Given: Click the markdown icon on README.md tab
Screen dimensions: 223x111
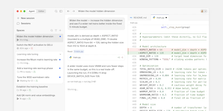Looking at the screenshot, I should 131,18.
